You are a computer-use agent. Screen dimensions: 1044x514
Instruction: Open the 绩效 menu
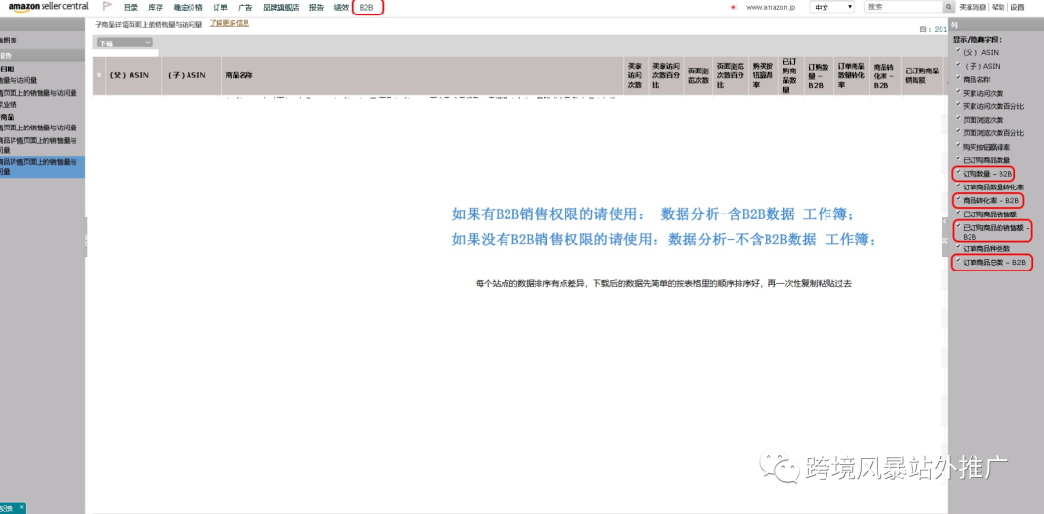pyautogui.click(x=341, y=8)
